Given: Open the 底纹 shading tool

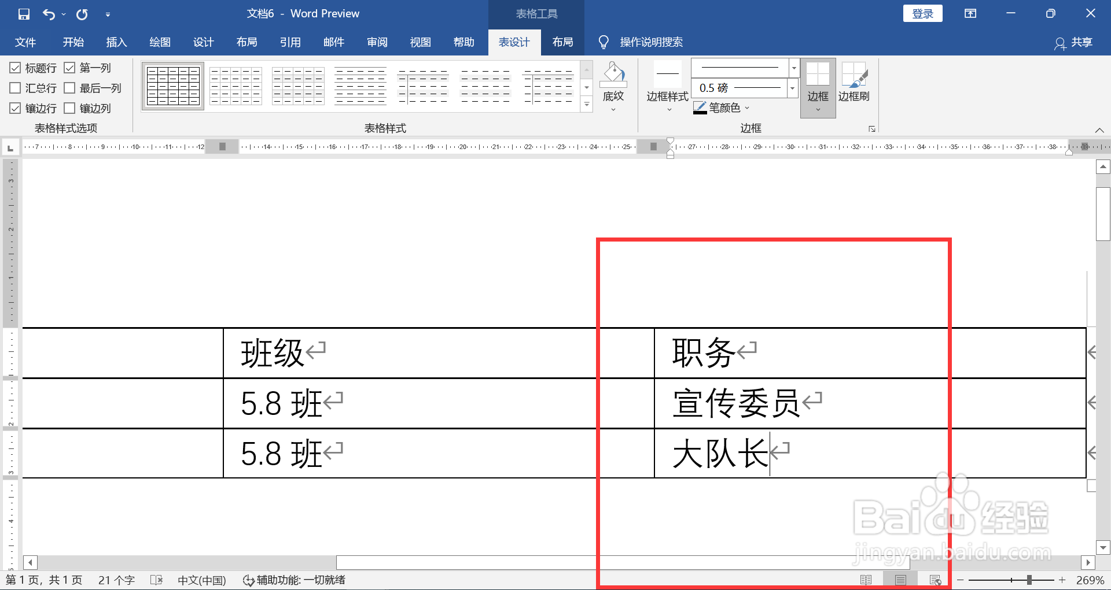Looking at the screenshot, I should [613, 84].
